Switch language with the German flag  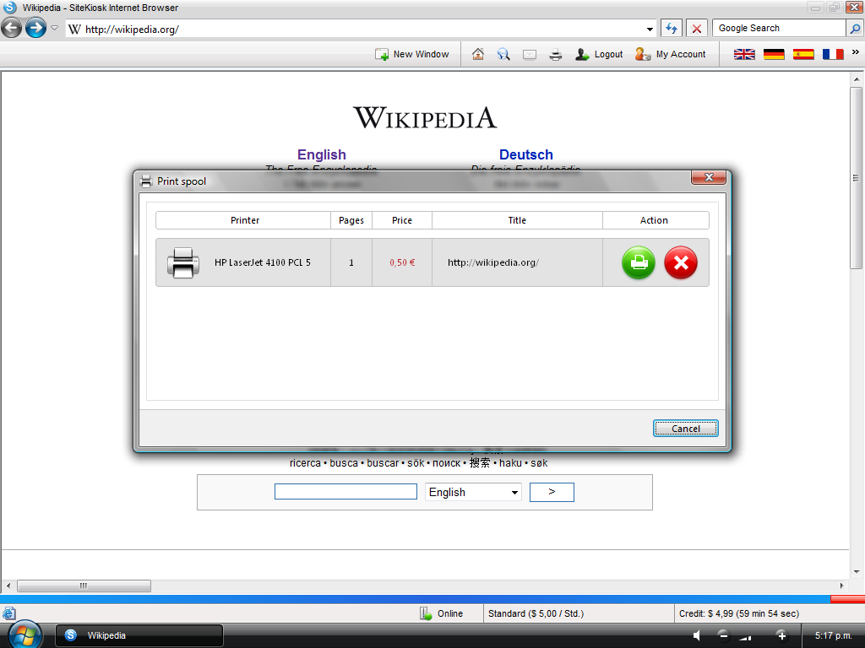point(774,54)
